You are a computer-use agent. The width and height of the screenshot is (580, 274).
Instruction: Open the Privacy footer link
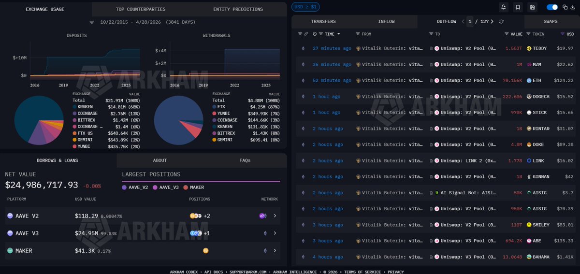pos(396,272)
